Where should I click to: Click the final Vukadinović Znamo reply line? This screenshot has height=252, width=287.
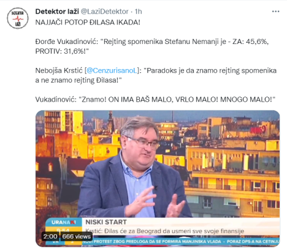pos(155,100)
